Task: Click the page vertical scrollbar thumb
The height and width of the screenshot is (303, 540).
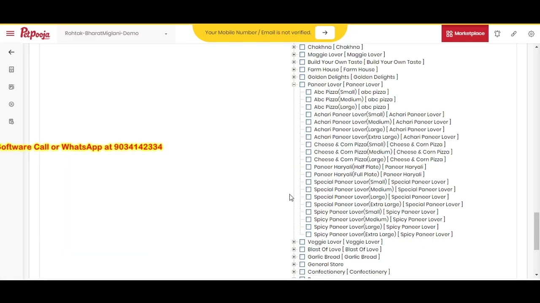Action: pyautogui.click(x=537, y=231)
